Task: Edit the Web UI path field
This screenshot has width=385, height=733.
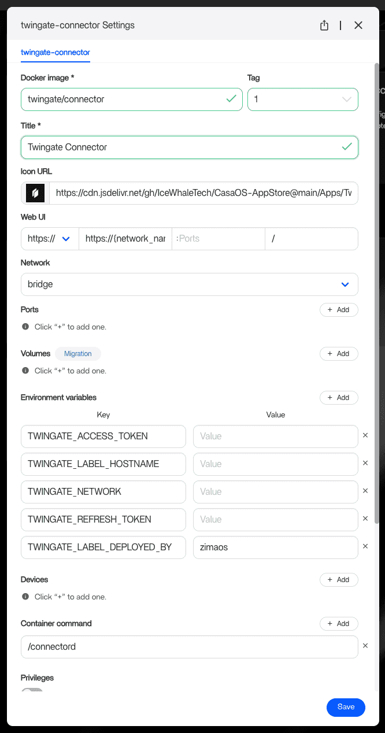Action: point(312,238)
